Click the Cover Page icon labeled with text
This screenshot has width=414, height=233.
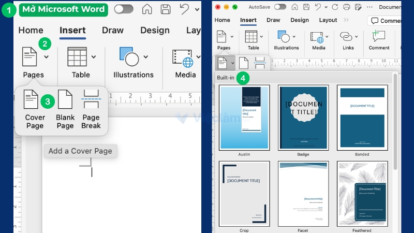pos(35,109)
